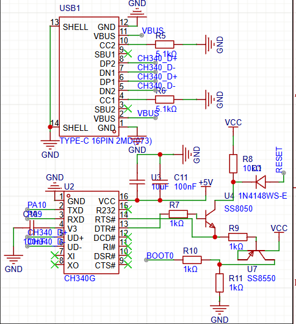
Task: Select the USB1 Type-C connector body
Action: [x=89, y=76]
